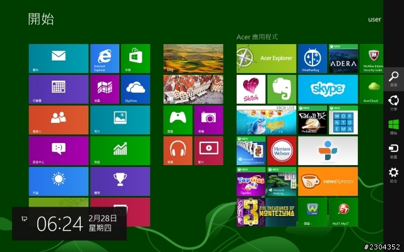Open the Evernote elephant tile
This screenshot has height=252, width=404.
coord(282,89)
